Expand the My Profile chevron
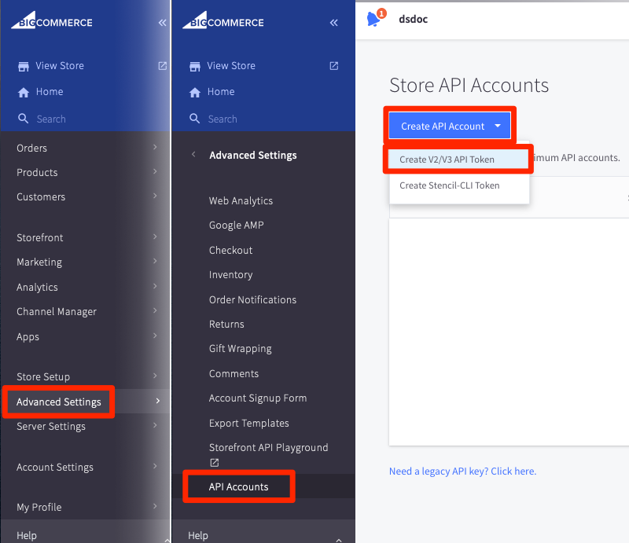629x543 pixels. tap(155, 506)
